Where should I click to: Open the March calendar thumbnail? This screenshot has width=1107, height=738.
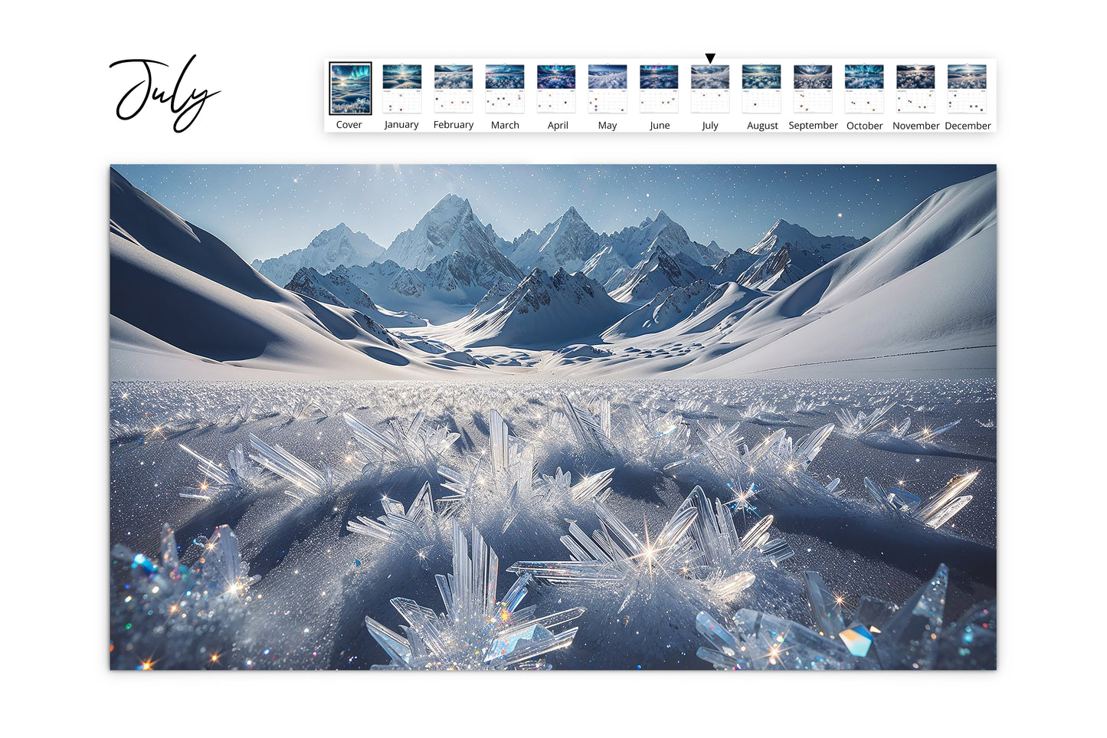tap(504, 89)
